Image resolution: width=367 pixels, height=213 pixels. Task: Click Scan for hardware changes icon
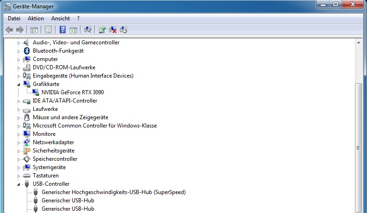point(88,30)
